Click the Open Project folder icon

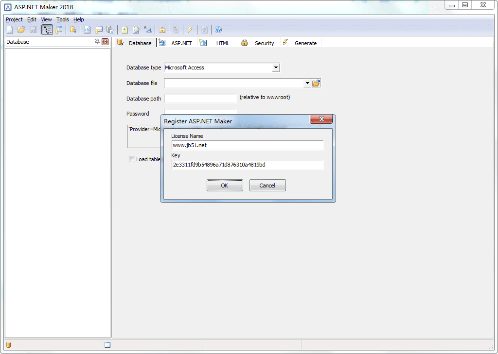[x=21, y=30]
